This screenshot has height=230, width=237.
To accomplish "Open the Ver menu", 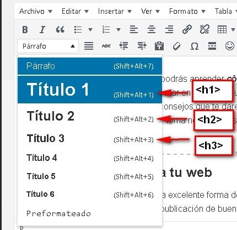I will (150, 12).
